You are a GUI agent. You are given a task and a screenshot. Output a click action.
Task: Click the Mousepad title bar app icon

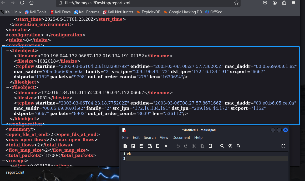click(124, 130)
